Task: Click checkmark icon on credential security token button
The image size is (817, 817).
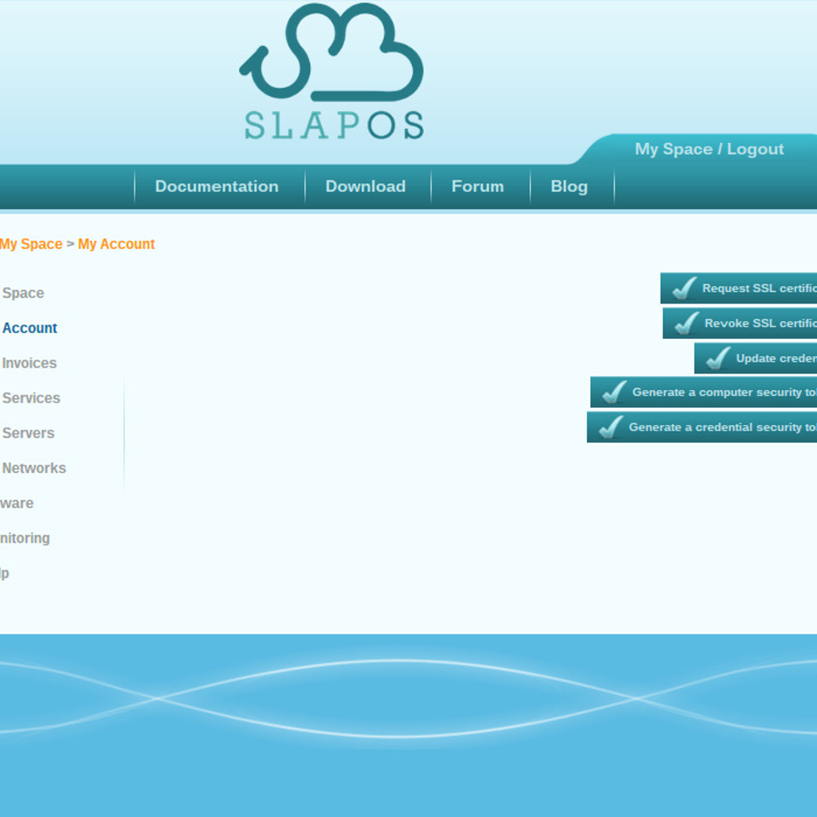Action: [611, 428]
